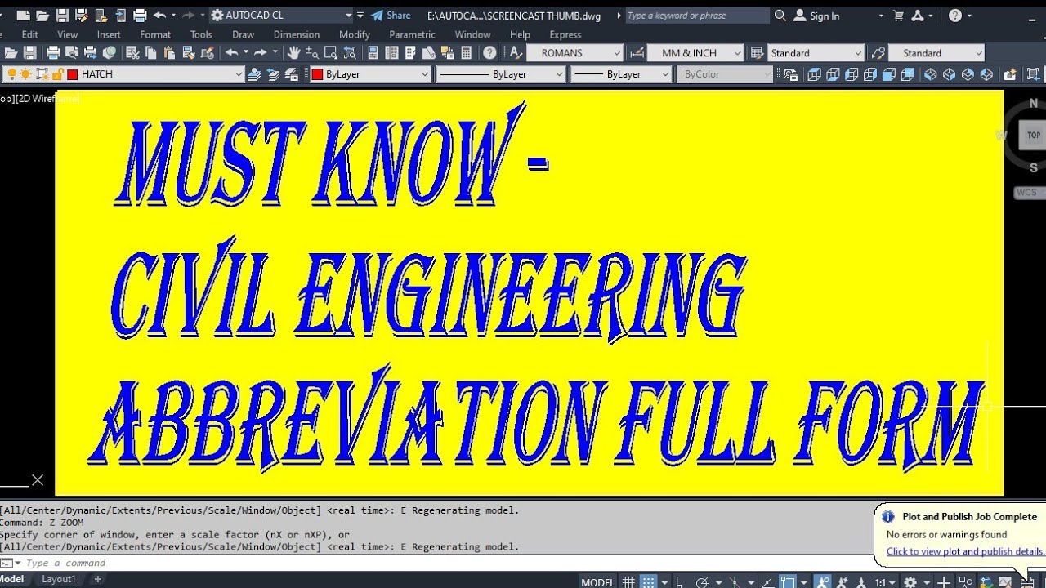Click the Create Camera icon

click(x=1010, y=74)
